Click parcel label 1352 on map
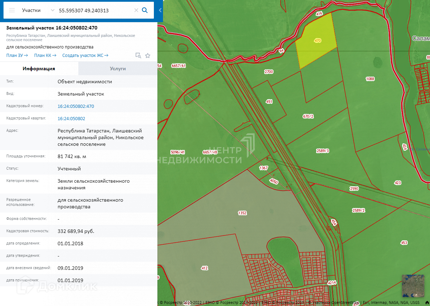 pyautogui.click(x=242, y=213)
